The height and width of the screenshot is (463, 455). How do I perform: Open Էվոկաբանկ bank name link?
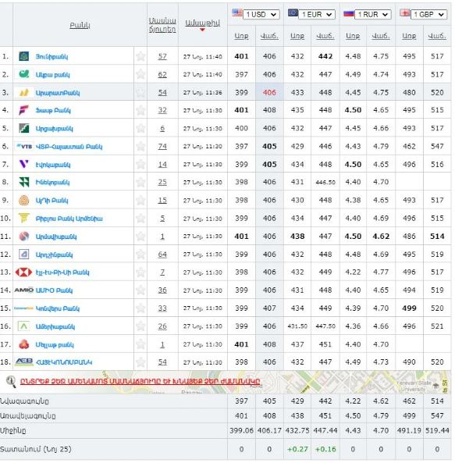pos(53,165)
